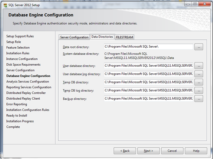Click the bold Database Engine Configuration step

(28, 76)
